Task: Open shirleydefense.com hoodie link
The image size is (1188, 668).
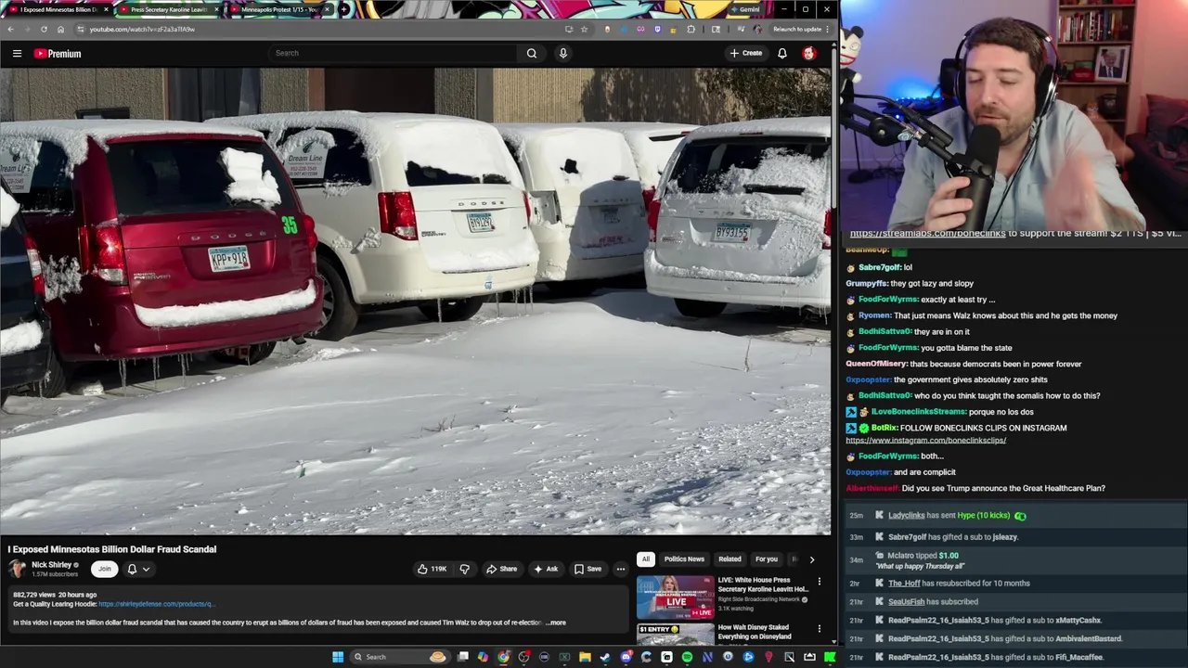Action: coord(156,604)
